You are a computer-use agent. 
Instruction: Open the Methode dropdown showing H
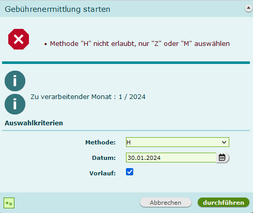[x=178, y=142]
